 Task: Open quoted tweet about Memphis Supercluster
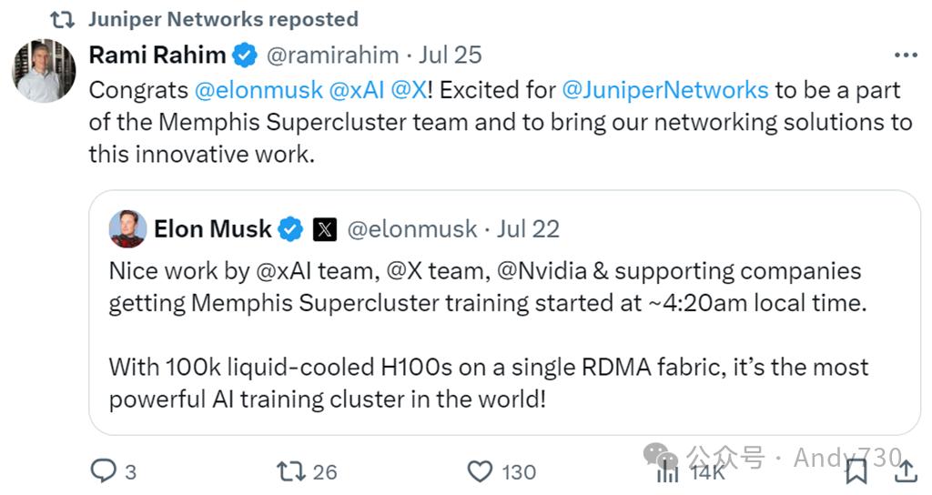[x=504, y=337]
